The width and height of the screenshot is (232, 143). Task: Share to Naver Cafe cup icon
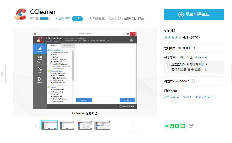point(172,126)
